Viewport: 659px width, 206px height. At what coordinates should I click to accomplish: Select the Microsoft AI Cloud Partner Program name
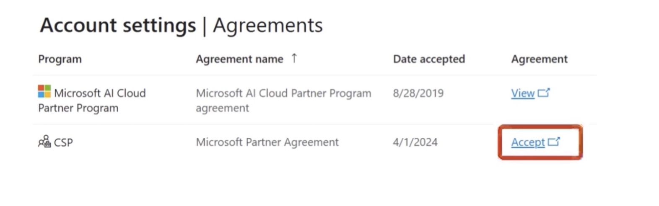(92, 100)
